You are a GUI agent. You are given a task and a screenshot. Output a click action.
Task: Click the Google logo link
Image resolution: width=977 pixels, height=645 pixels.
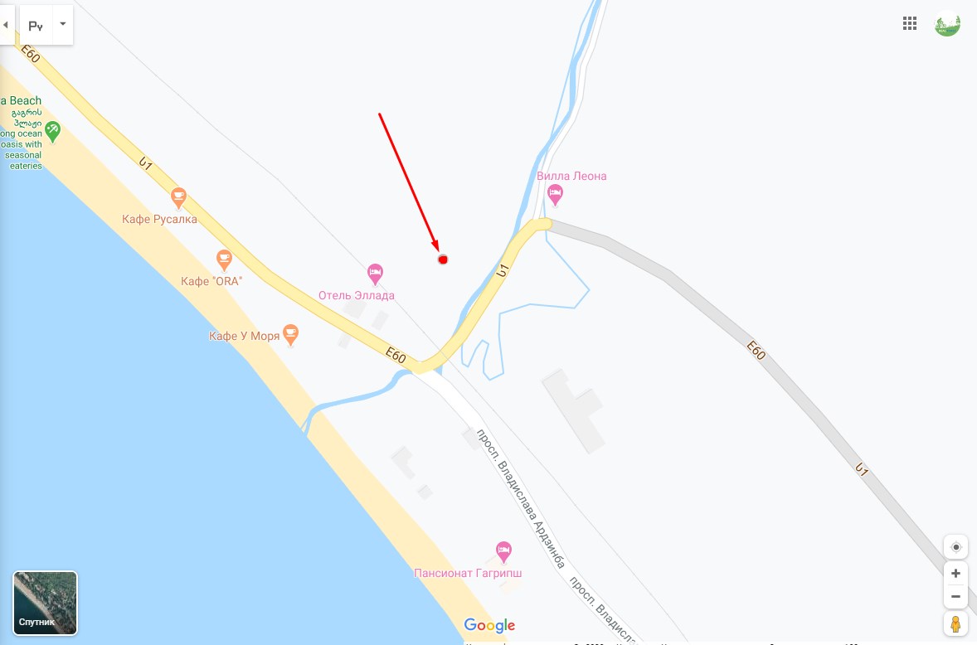pos(489,625)
